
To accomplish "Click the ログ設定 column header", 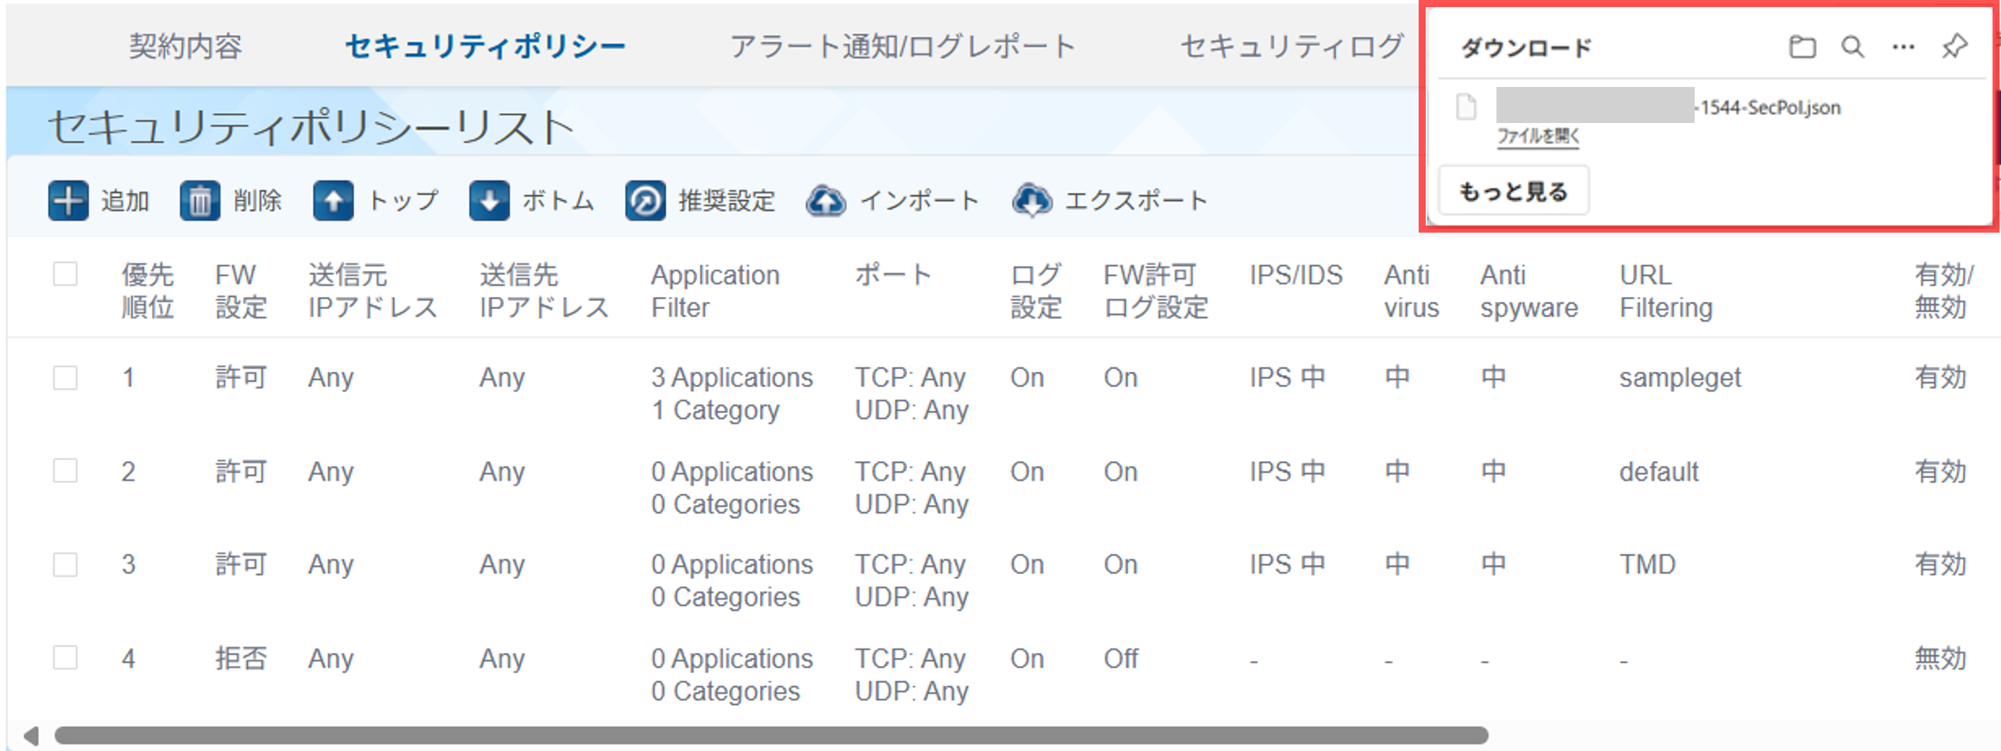I will point(1036,291).
